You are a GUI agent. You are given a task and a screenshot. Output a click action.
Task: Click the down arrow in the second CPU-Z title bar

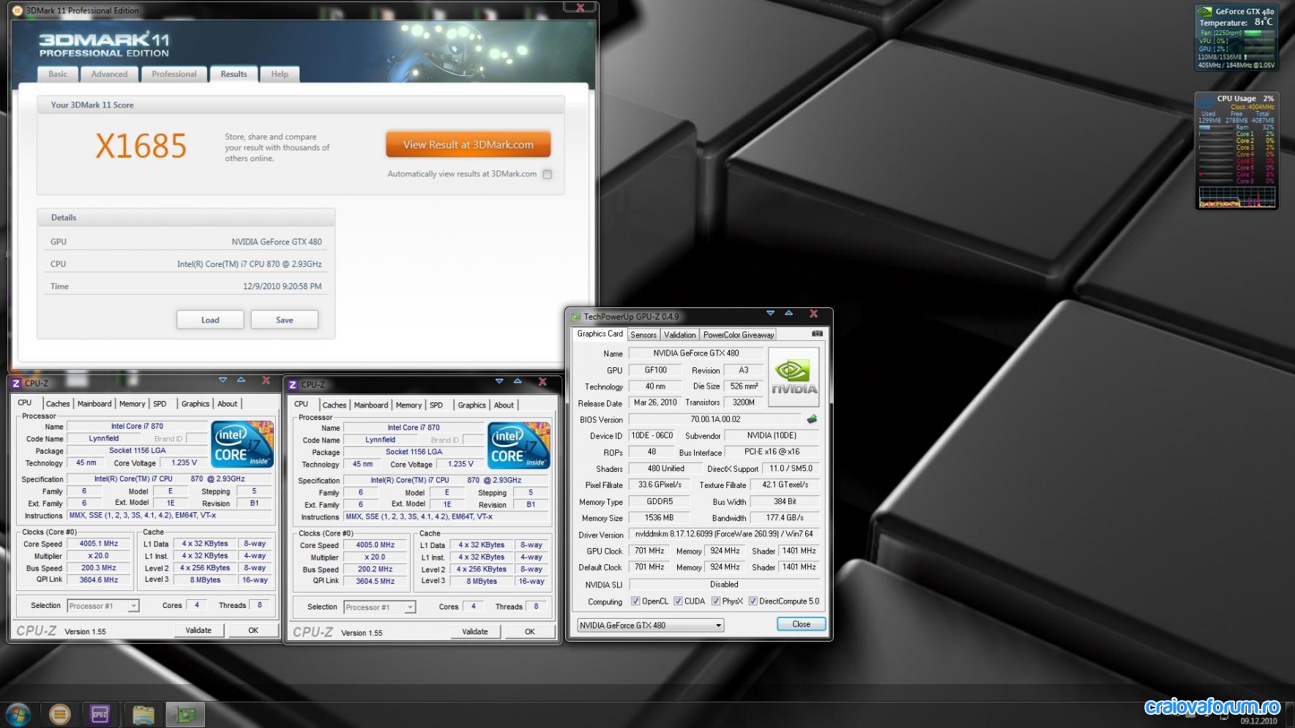tap(499, 381)
